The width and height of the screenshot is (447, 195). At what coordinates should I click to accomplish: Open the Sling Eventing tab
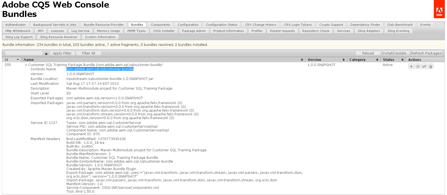coord(398,31)
